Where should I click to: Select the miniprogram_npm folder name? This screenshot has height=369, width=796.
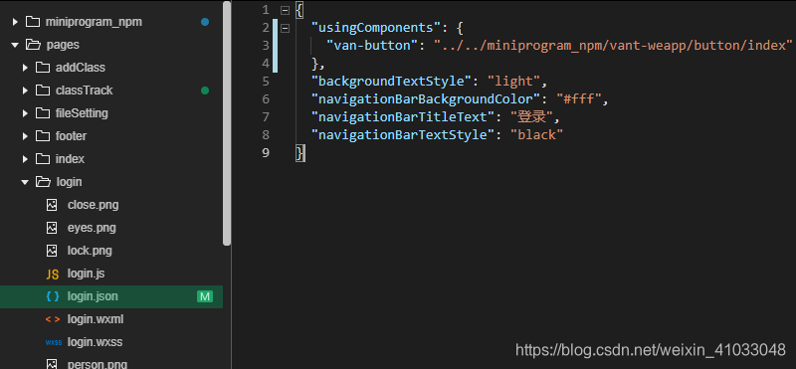pos(94,22)
